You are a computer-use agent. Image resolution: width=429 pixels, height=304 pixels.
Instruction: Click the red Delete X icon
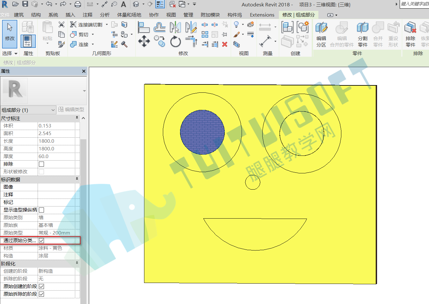[225, 44]
